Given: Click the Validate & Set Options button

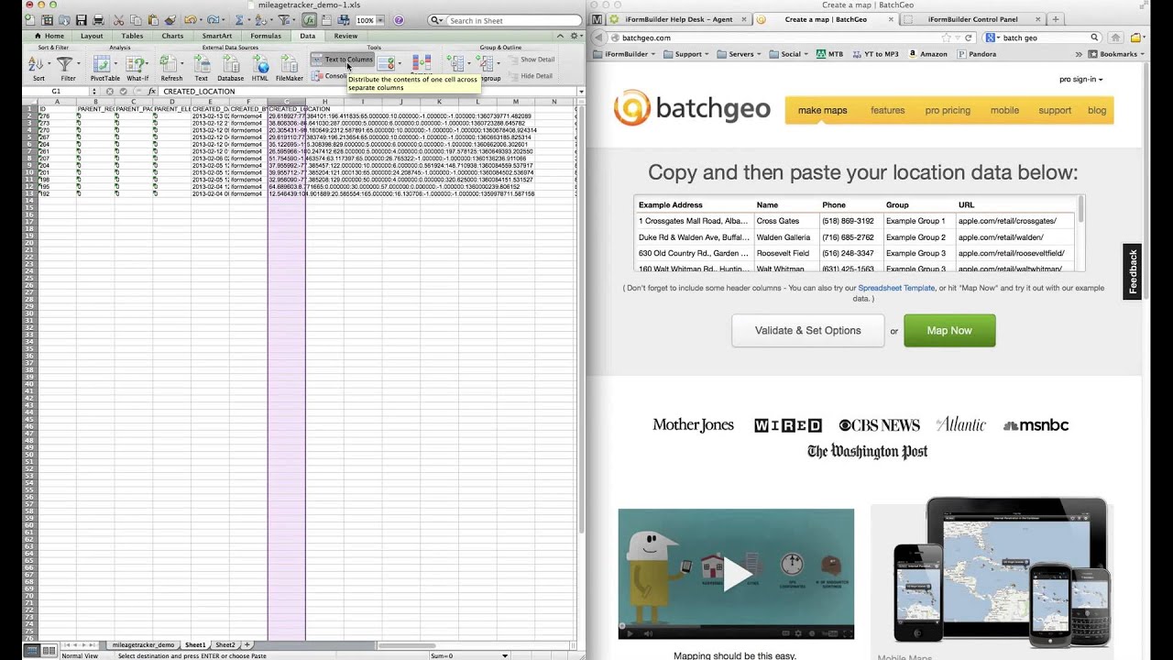Looking at the screenshot, I should [x=807, y=330].
